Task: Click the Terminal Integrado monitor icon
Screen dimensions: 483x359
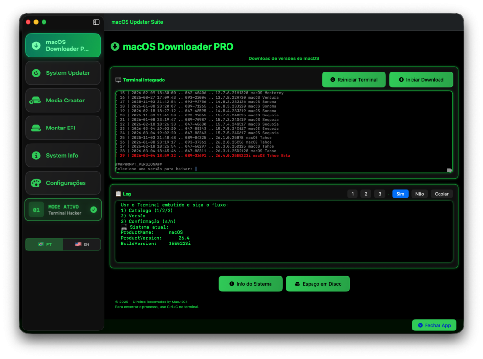Action: (x=118, y=80)
